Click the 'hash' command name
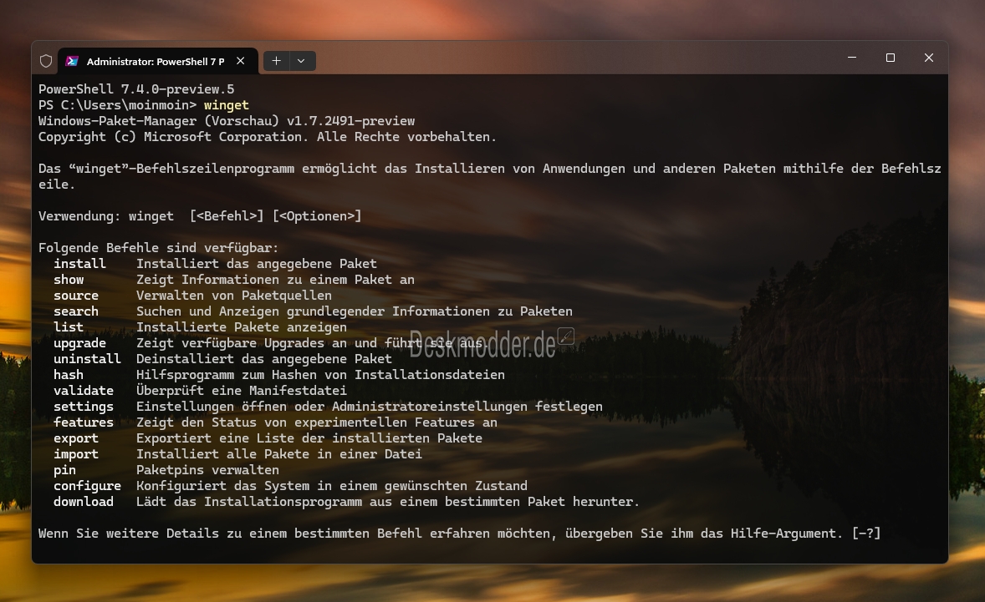 [x=69, y=375]
